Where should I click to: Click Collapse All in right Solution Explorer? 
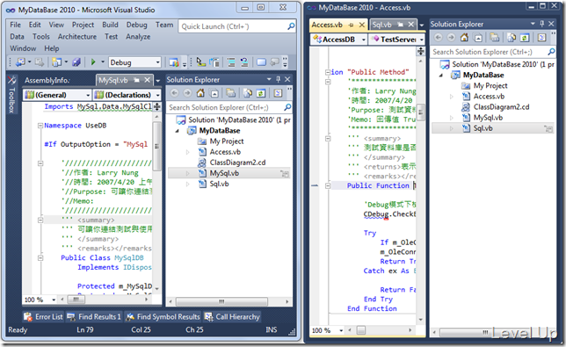pyautogui.click(x=478, y=38)
